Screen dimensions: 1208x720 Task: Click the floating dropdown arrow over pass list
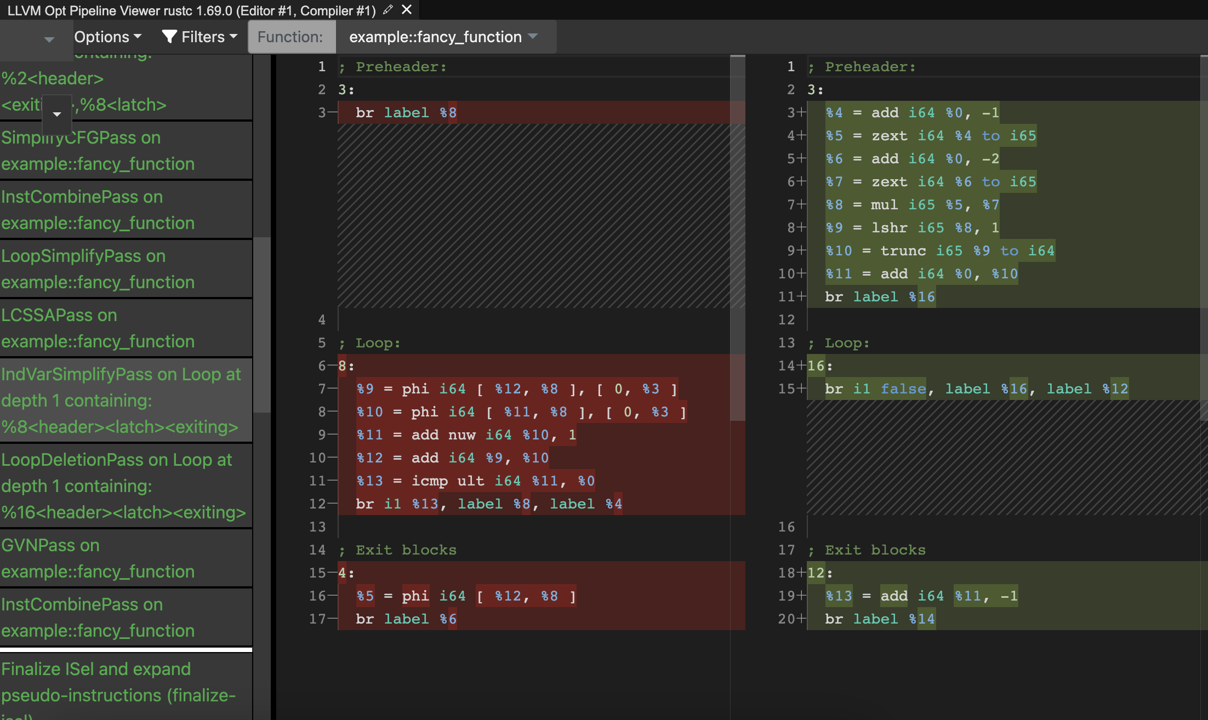coord(57,115)
